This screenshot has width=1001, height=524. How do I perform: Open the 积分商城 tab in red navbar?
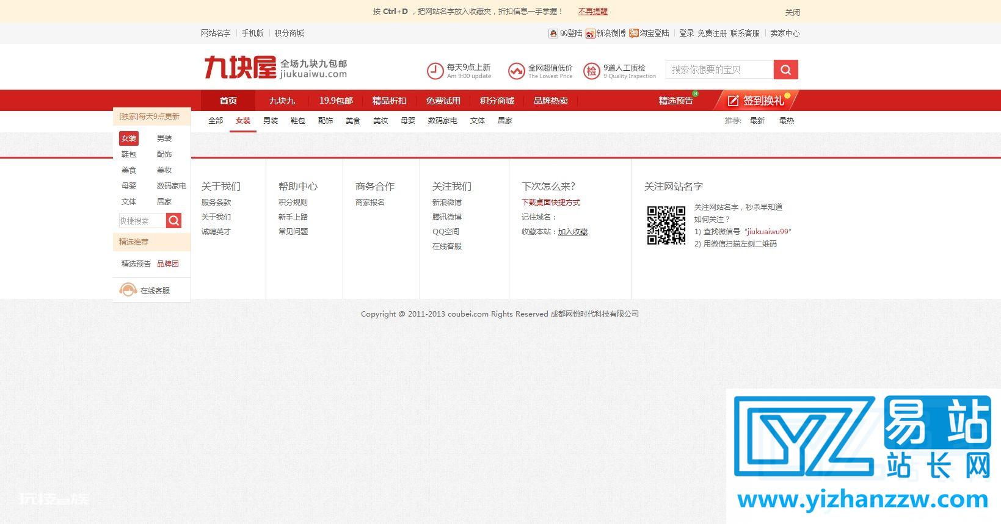click(x=497, y=101)
